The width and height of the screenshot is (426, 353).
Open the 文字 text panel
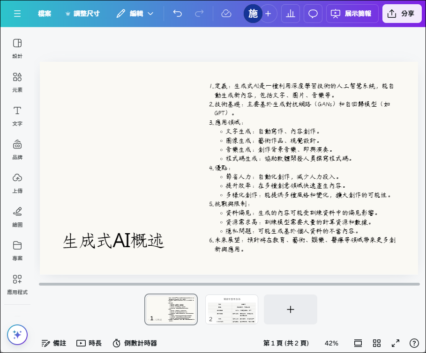click(17, 116)
